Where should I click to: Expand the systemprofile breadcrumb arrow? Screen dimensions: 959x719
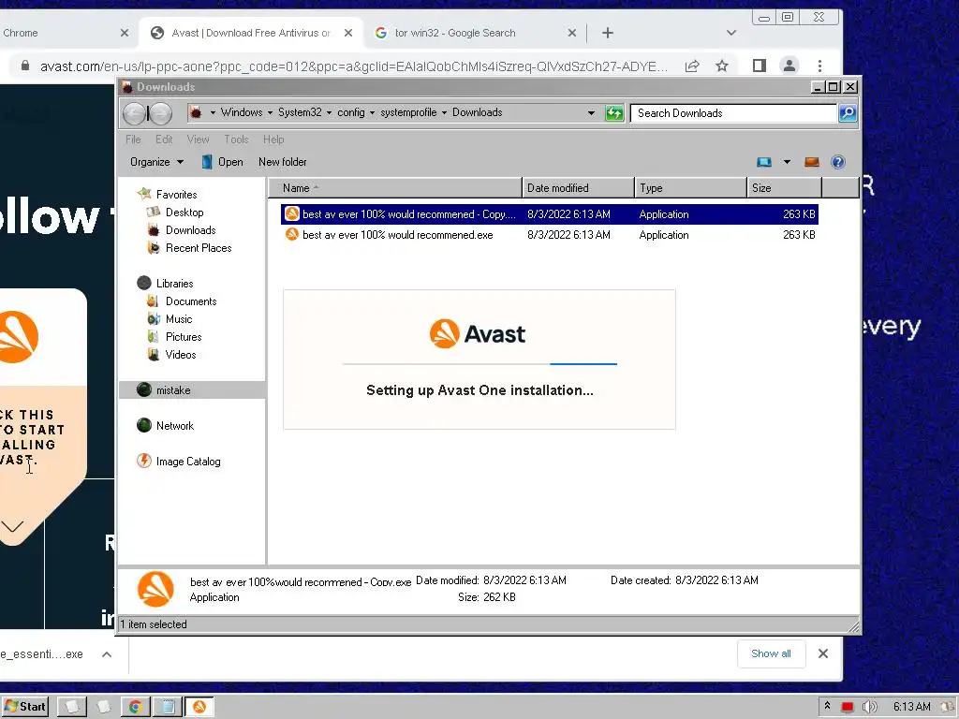(444, 112)
